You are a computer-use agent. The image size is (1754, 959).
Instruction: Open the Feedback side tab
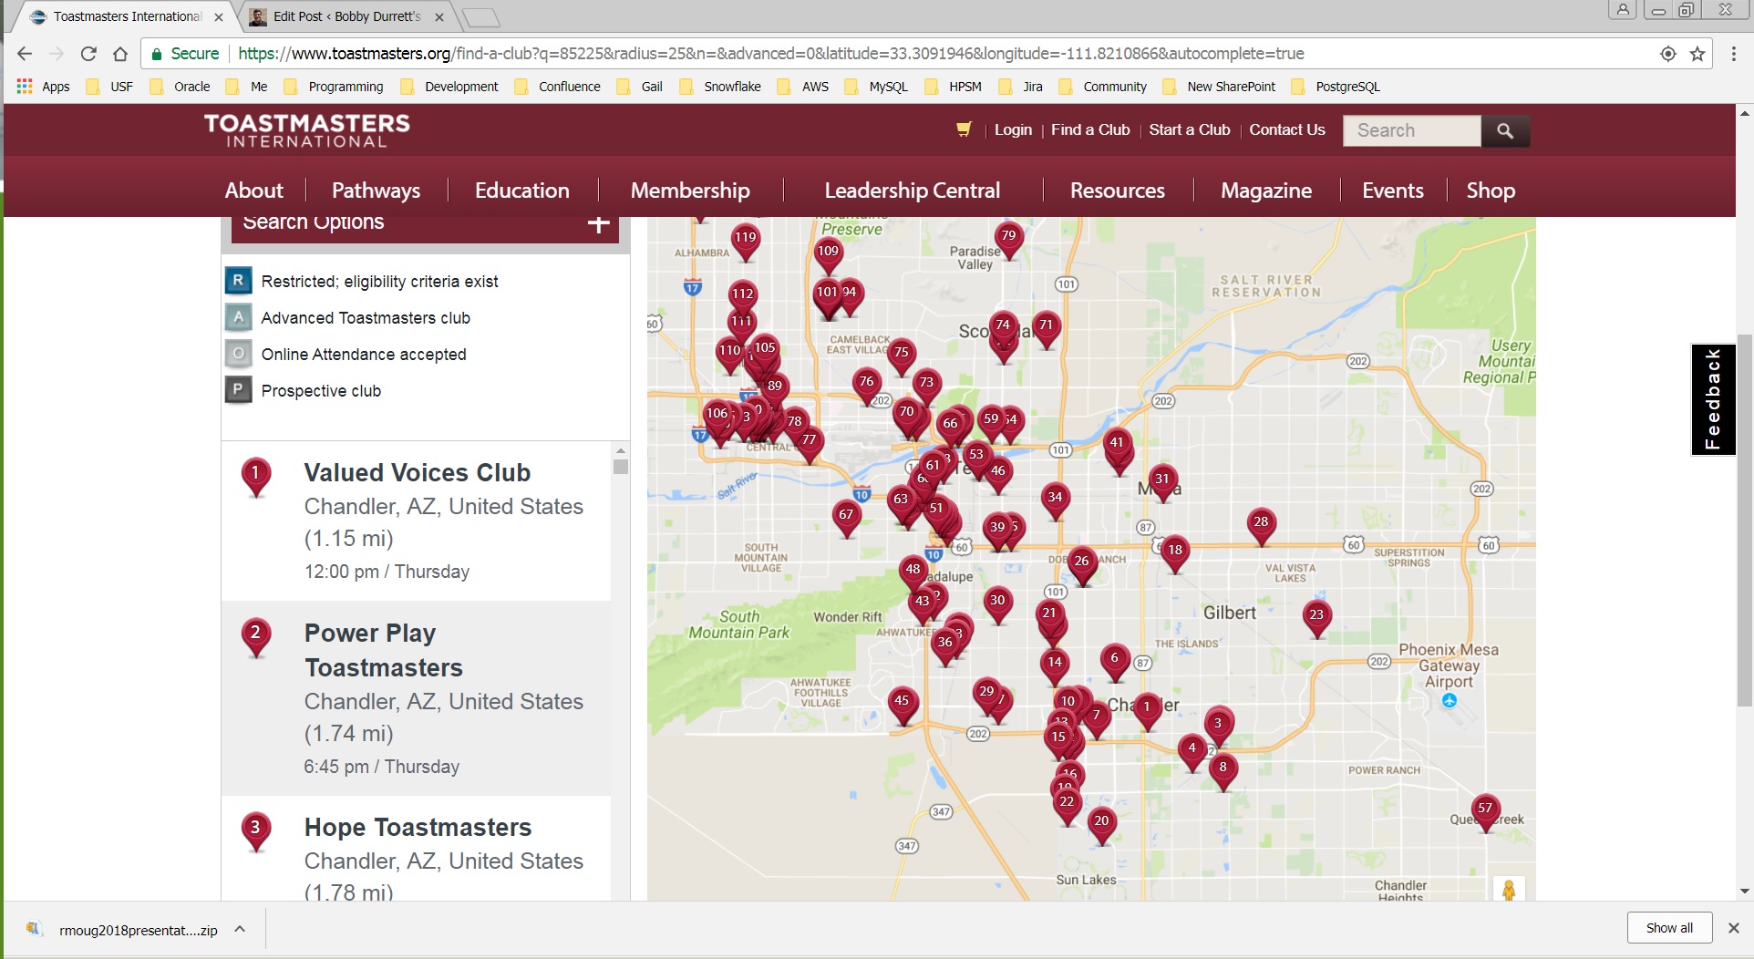(x=1713, y=399)
